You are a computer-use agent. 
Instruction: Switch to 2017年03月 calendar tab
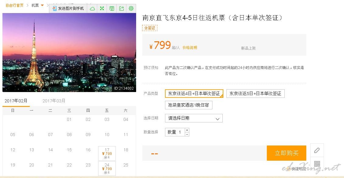(x=54, y=101)
